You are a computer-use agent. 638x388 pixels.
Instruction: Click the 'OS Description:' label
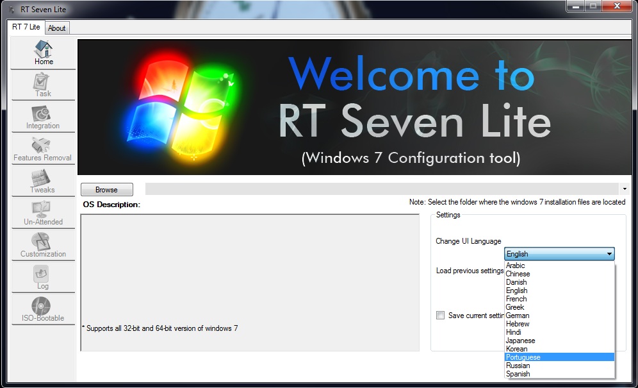pos(111,205)
